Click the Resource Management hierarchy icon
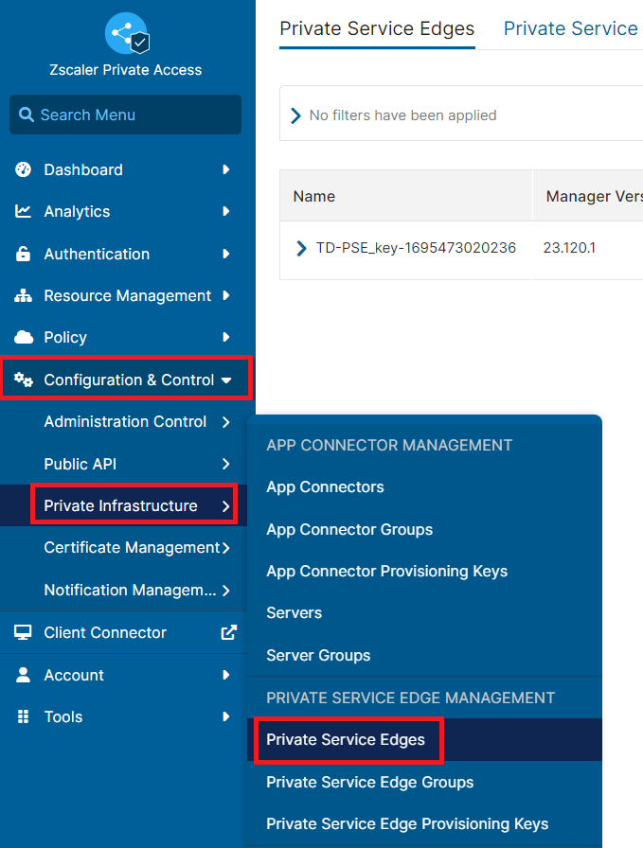This screenshot has height=848, width=643. click(x=23, y=295)
